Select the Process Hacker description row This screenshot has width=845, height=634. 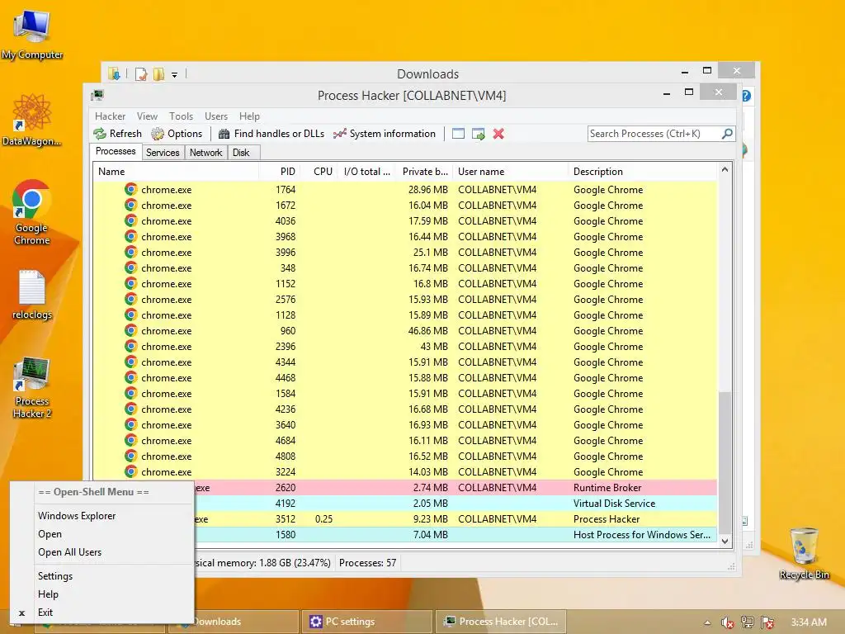(x=456, y=519)
